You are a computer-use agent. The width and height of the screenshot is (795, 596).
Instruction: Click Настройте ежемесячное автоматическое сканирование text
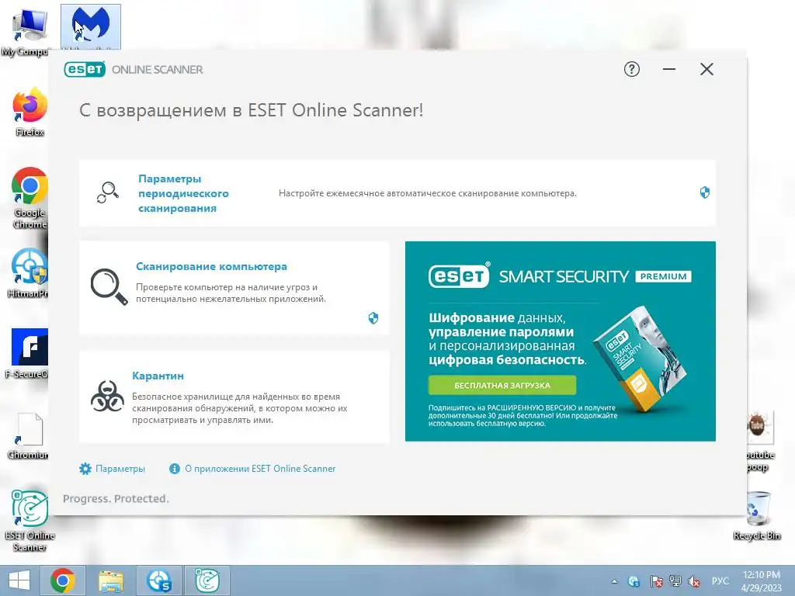click(428, 193)
